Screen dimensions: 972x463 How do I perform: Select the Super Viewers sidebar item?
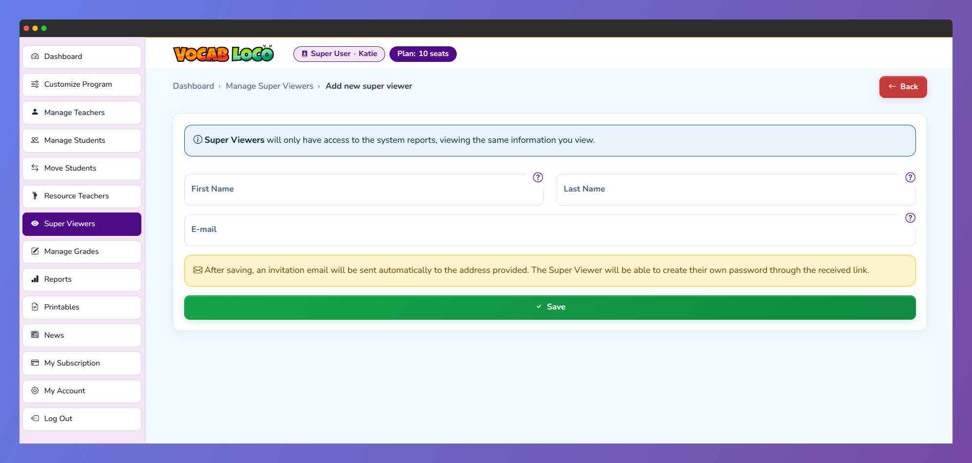[x=82, y=224]
